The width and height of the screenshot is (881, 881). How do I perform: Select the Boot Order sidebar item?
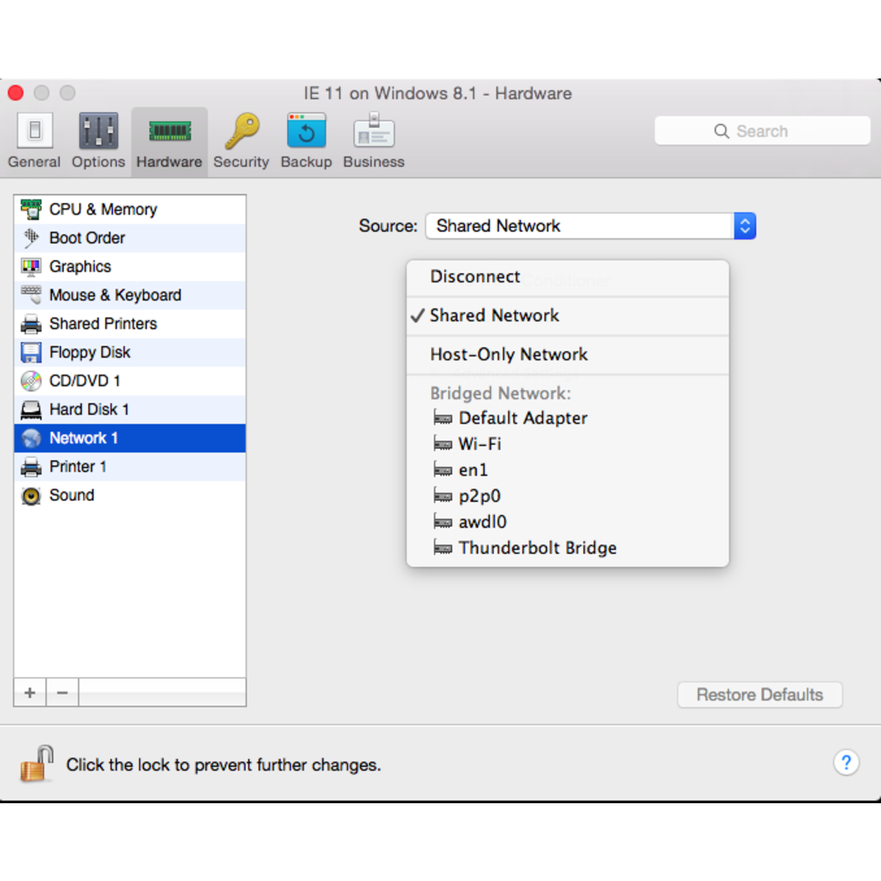pos(87,237)
